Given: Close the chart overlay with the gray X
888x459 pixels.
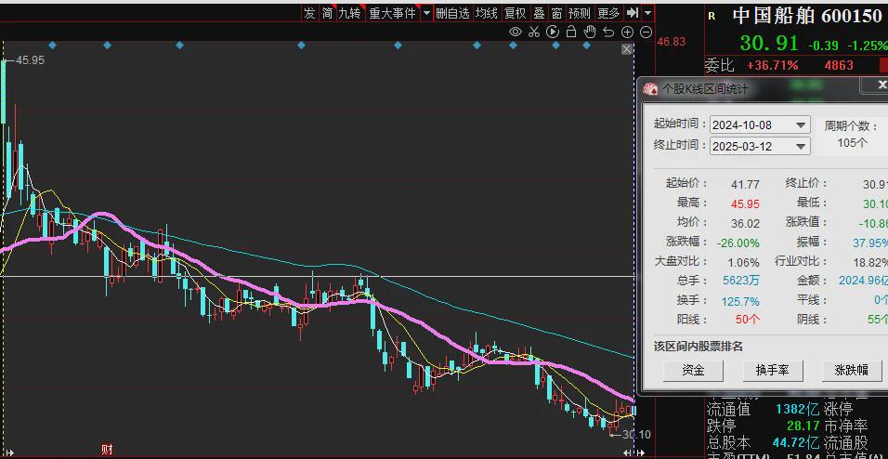Looking at the screenshot, I should coord(626,50).
